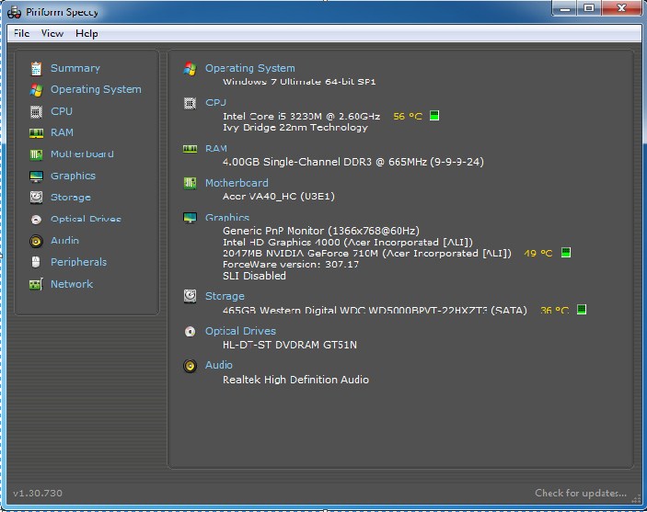Click the green temperature indicator beside 56 °C
This screenshot has width=647, height=512.
pyautogui.click(x=434, y=116)
